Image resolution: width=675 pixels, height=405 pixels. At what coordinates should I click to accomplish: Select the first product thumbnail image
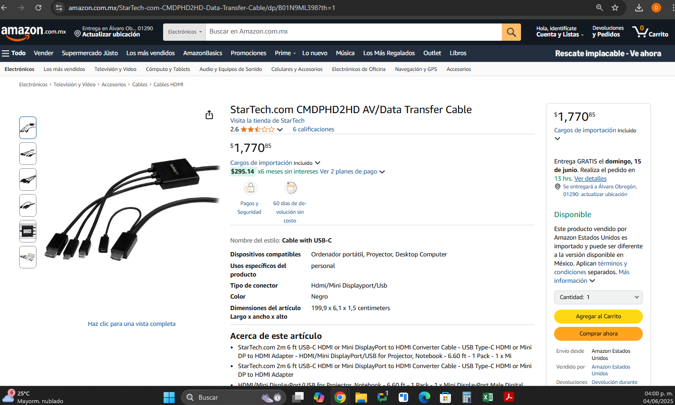pyautogui.click(x=28, y=128)
